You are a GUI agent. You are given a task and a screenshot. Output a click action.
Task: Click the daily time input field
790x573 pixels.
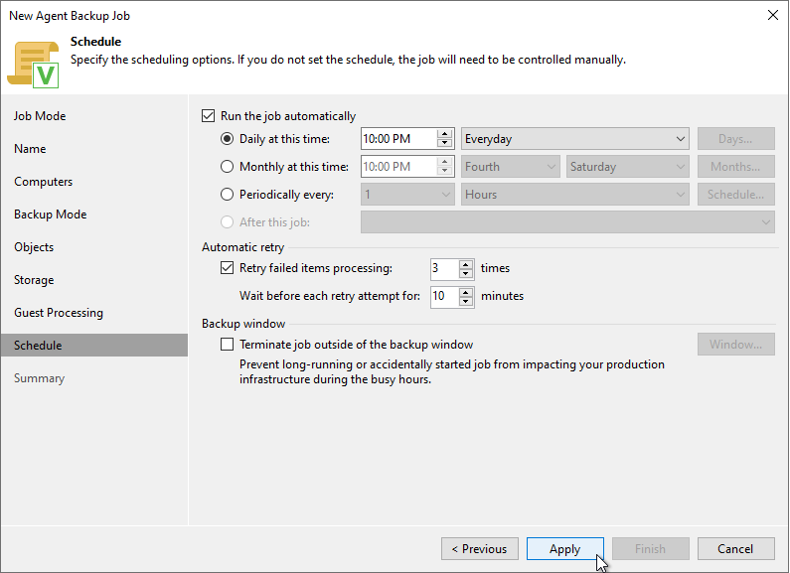tap(398, 138)
